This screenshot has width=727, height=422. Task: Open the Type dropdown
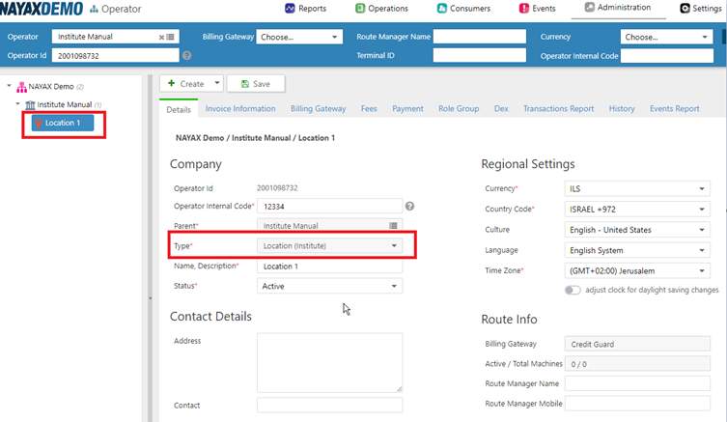(x=329, y=246)
